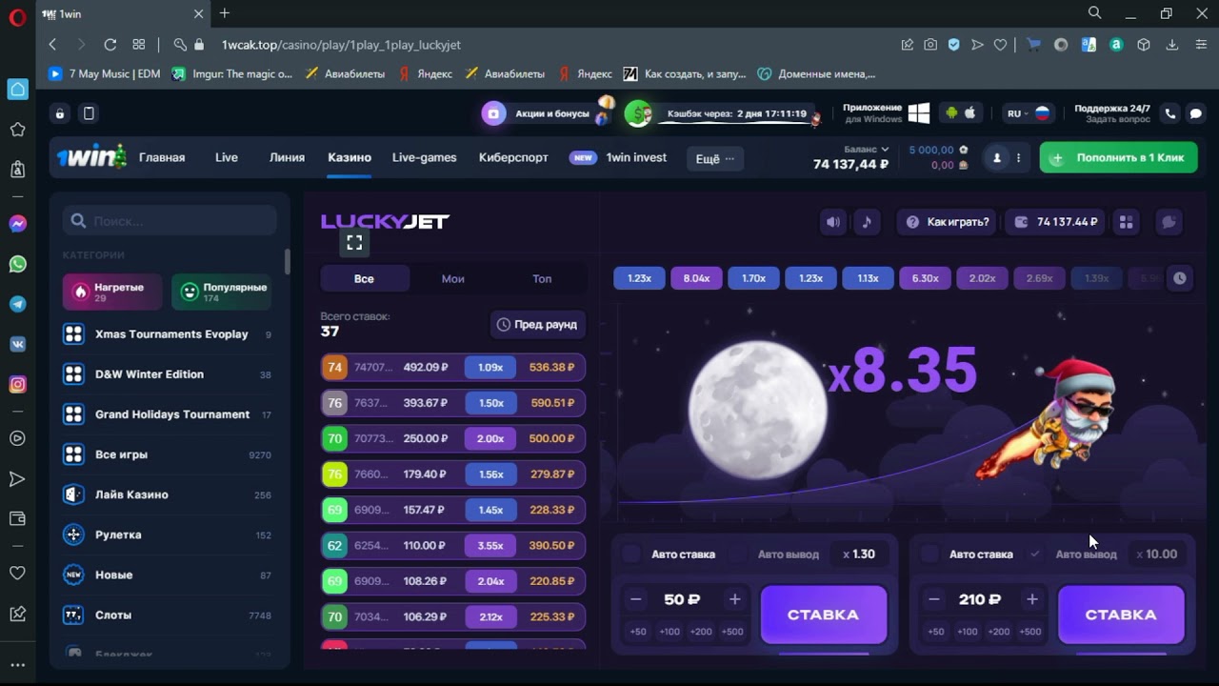Mute game sound with speaker icon
Image resolution: width=1219 pixels, height=686 pixels.
coord(833,222)
